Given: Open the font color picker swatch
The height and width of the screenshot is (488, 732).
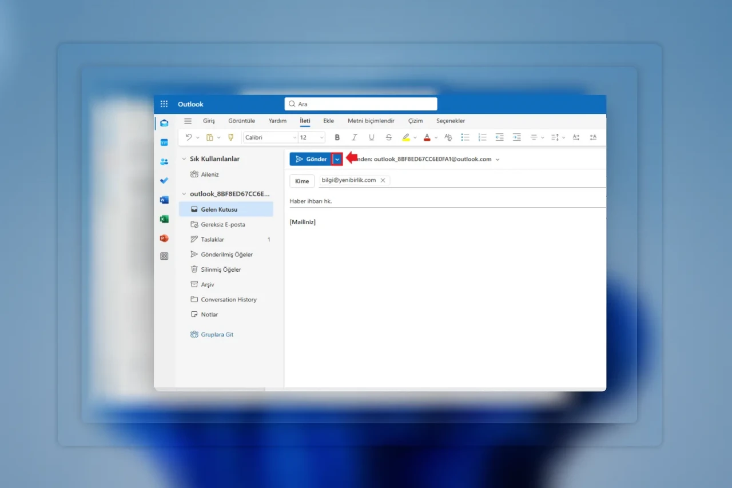Looking at the screenshot, I should coord(427,137).
